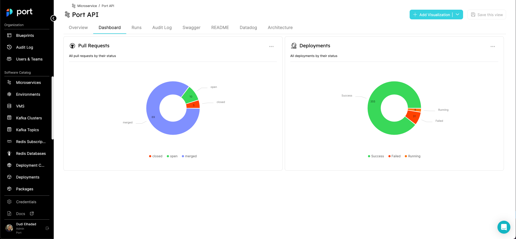Select the Redis Databases icon
516x239 pixels.
9,153
